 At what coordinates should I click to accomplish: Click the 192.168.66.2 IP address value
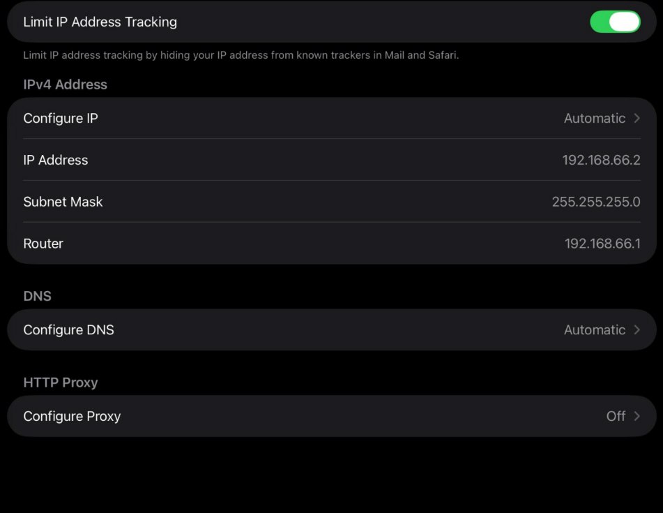coord(601,160)
